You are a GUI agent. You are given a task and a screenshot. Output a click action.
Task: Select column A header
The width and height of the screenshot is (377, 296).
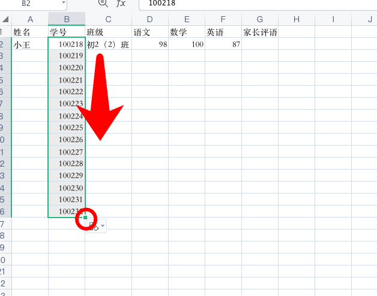pos(30,19)
